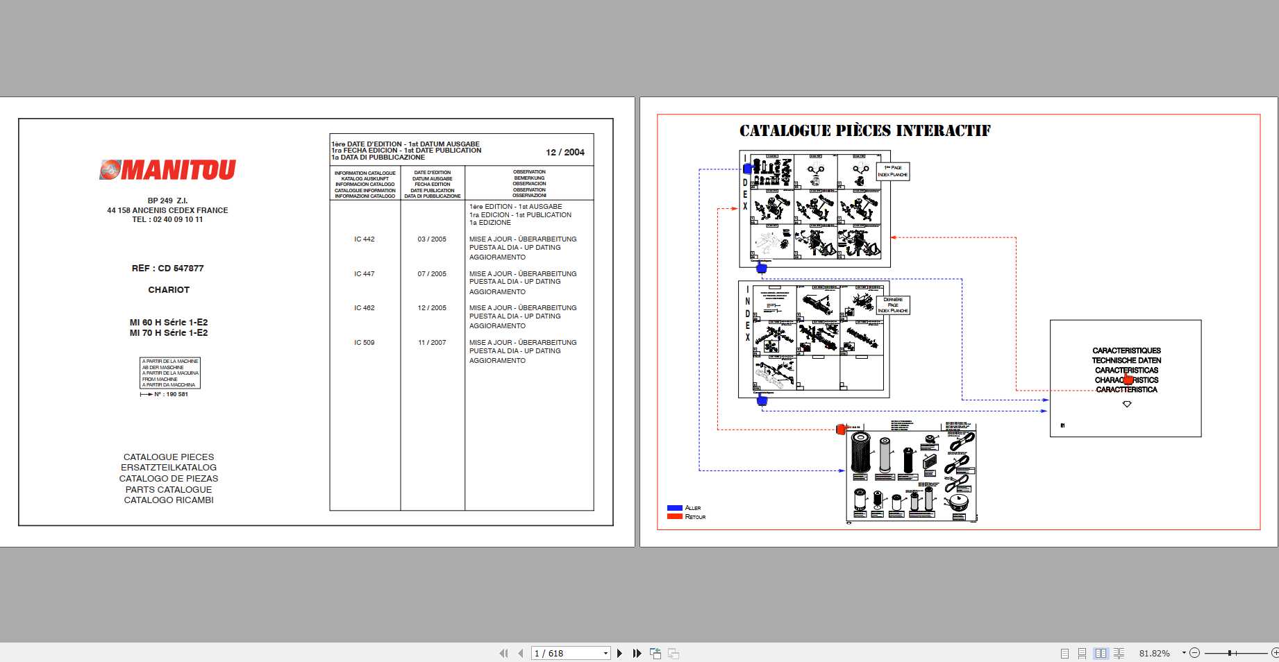Screen dimensions: 1279x662
Task: Click PARTS CATALOGUE text
Action: tap(169, 489)
